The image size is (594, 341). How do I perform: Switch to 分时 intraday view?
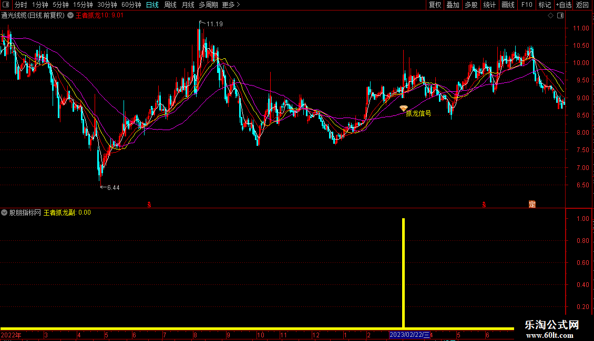21,5
